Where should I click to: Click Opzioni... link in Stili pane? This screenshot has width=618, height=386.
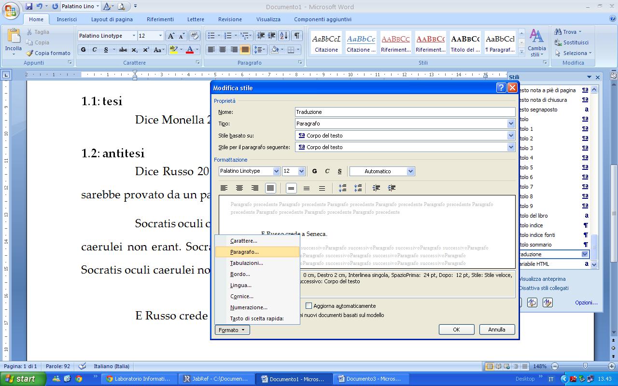coord(586,303)
